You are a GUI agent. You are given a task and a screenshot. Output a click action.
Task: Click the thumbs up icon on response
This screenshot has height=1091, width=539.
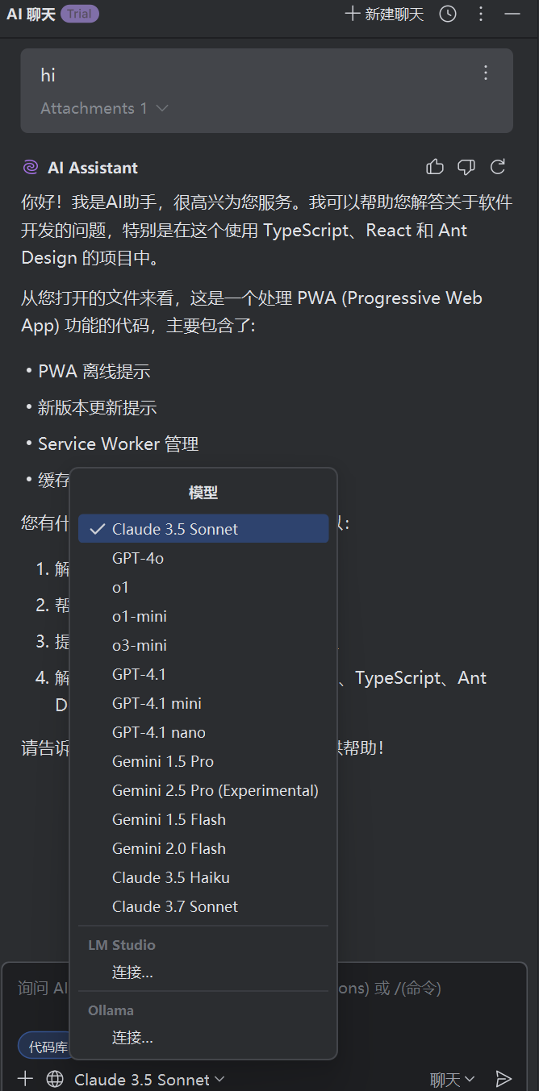tap(435, 167)
